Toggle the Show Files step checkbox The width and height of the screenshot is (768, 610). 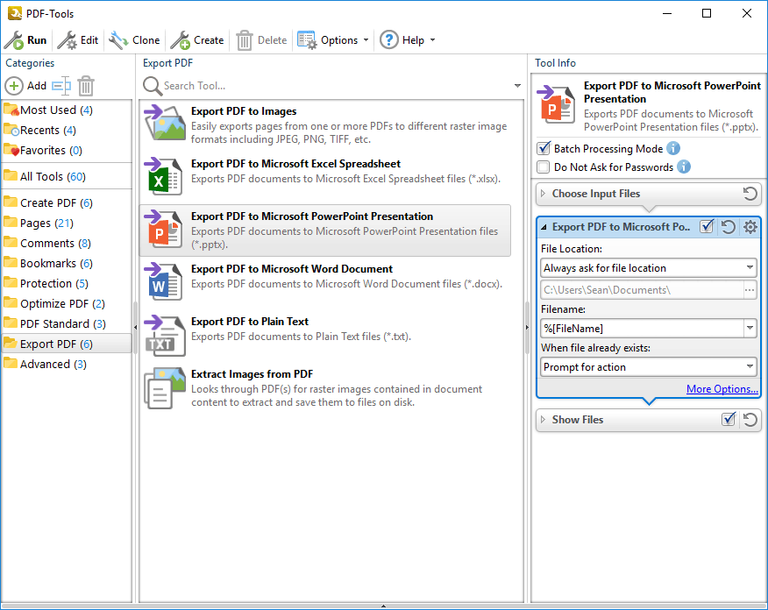tap(729, 419)
